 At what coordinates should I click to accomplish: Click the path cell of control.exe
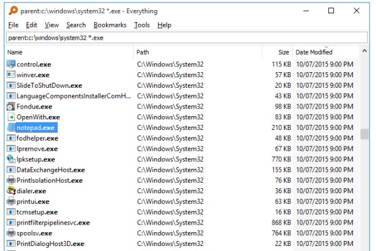170,65
